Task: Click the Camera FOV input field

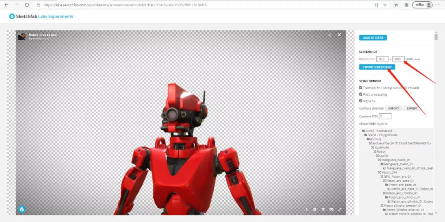Action: 385,116
